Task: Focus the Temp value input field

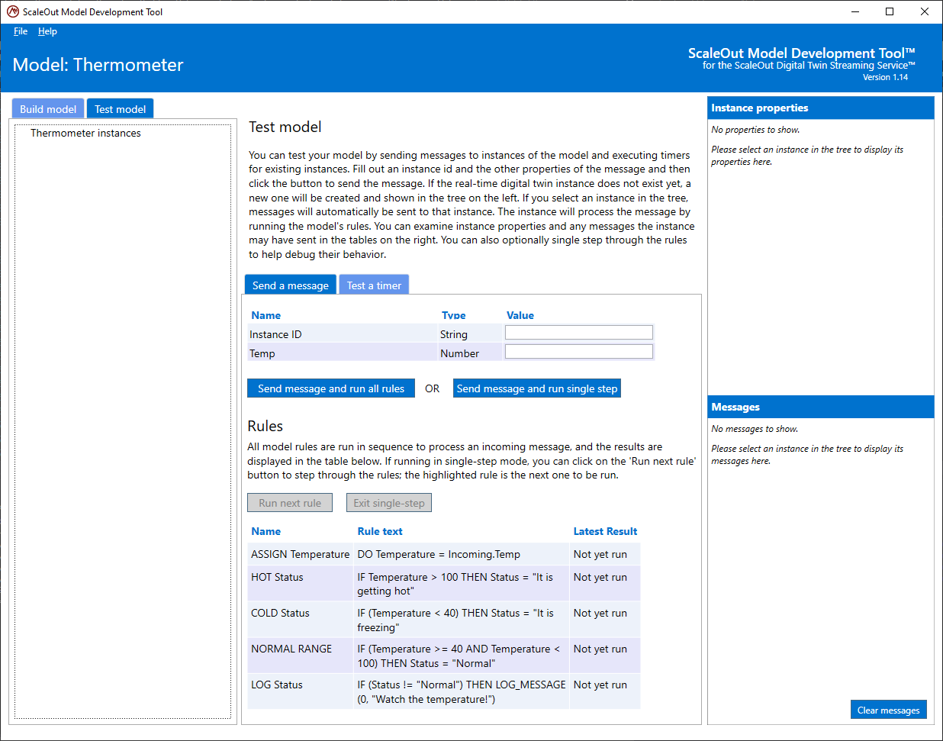Action: pos(579,351)
